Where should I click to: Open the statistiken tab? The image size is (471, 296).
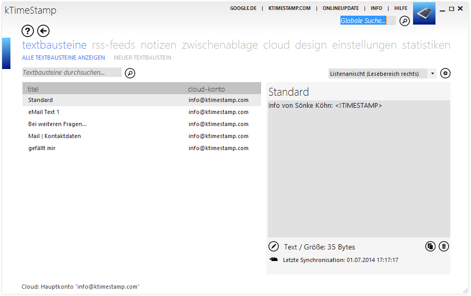426,45
